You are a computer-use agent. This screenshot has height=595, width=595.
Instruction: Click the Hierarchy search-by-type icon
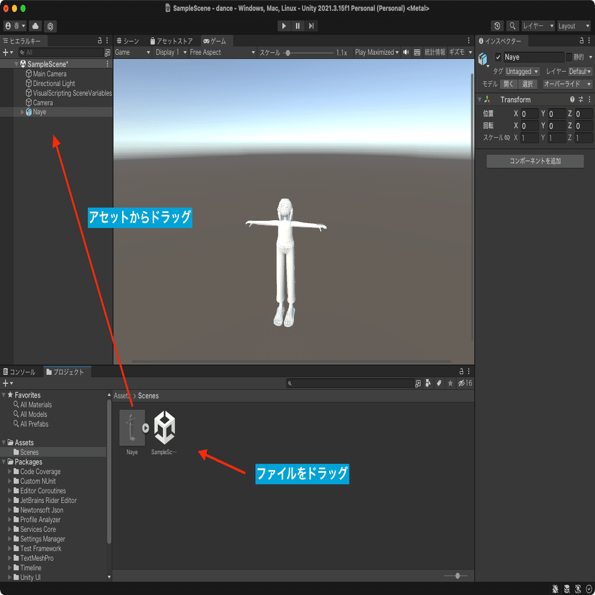107,53
